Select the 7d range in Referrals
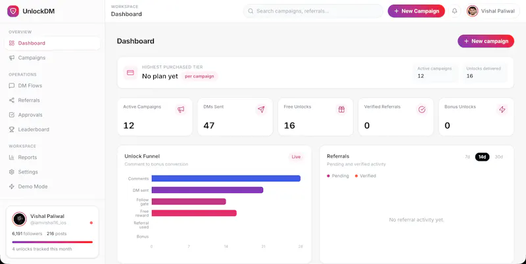The width and height of the screenshot is (526, 264). 467,157
